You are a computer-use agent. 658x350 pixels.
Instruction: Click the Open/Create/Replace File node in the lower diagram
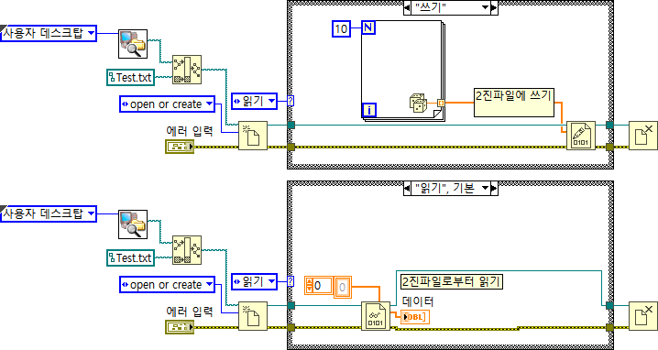tap(253, 316)
